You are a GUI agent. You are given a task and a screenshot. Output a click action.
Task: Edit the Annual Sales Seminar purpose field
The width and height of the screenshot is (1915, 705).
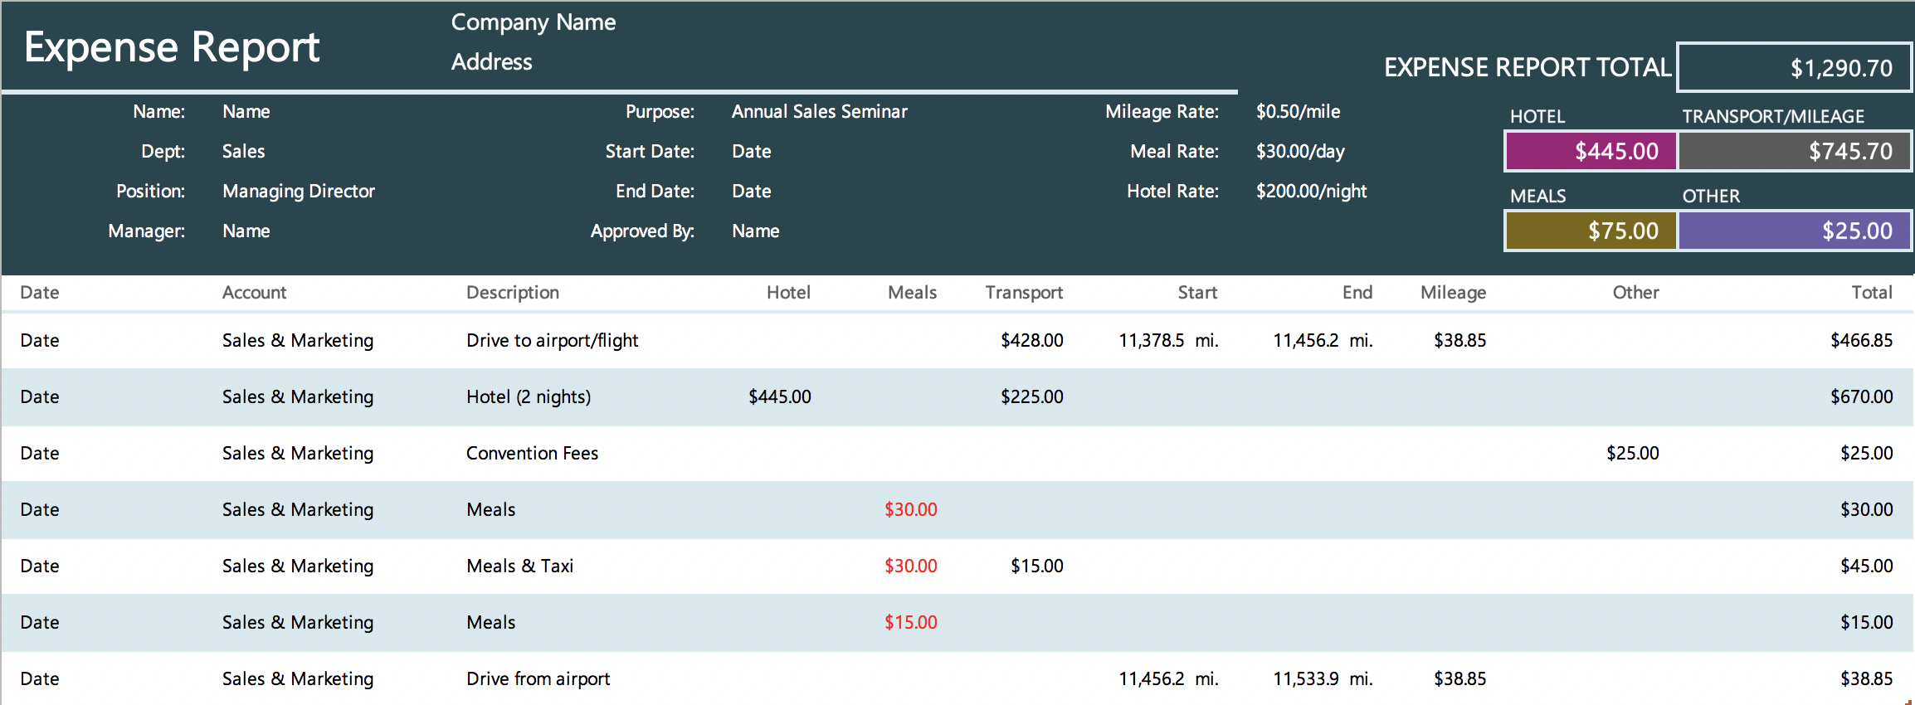click(819, 112)
